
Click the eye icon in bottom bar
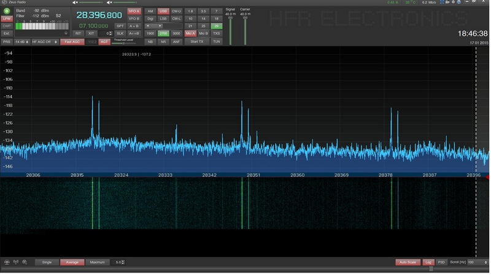(7, 262)
